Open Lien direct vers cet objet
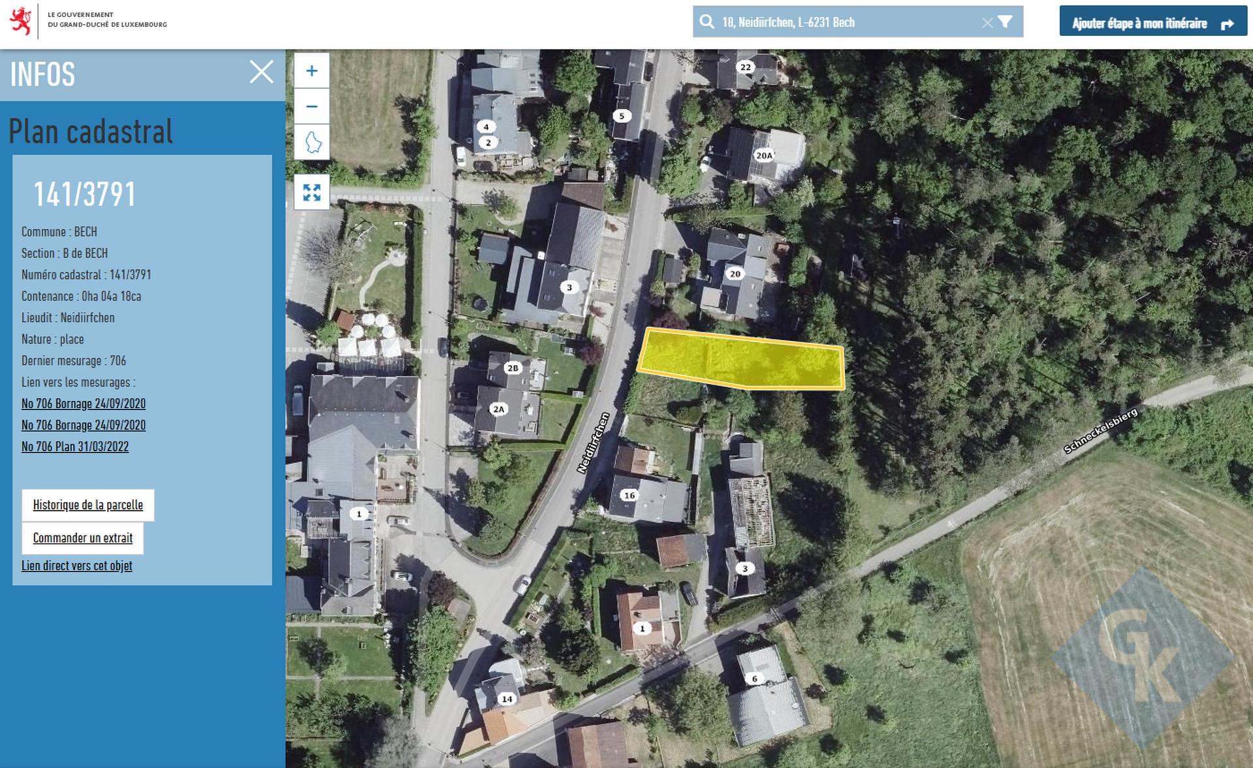 (77, 566)
